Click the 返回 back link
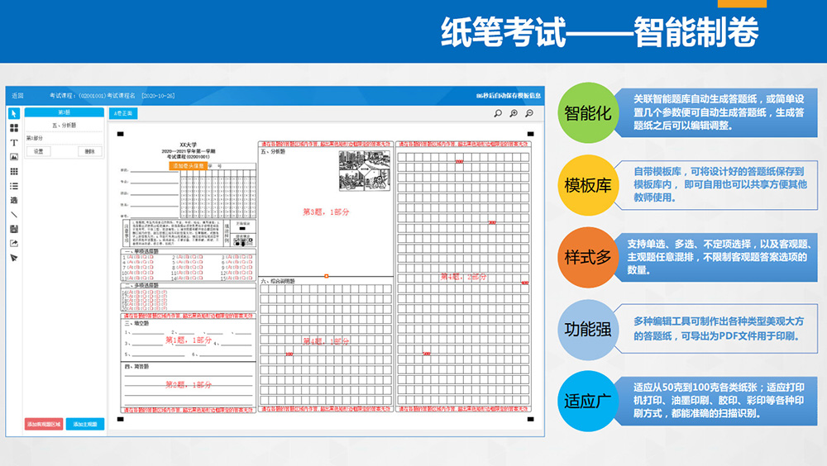The height and width of the screenshot is (466, 827). [17, 96]
